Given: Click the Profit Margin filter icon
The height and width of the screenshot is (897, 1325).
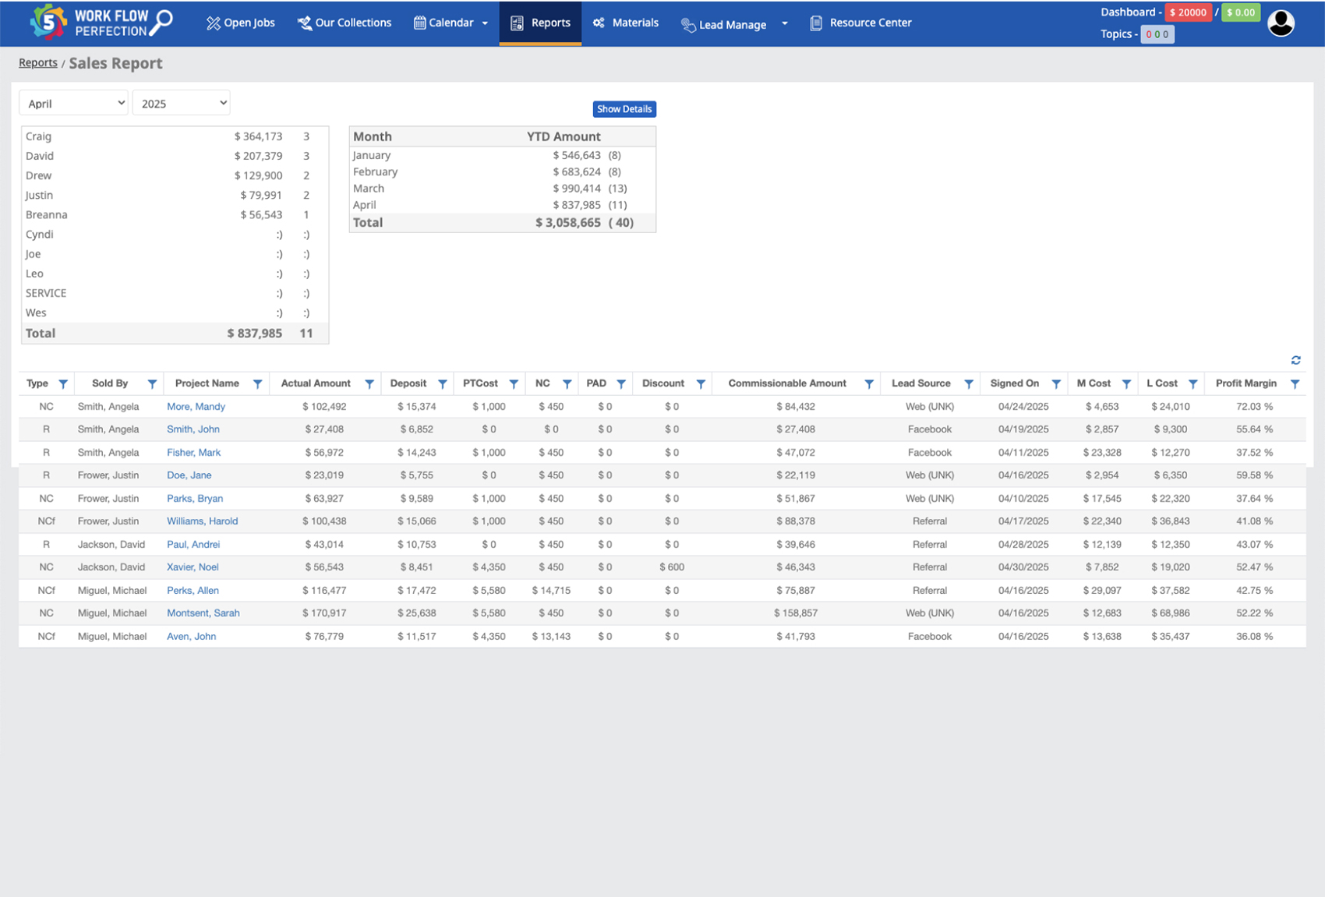Looking at the screenshot, I should coord(1295,383).
